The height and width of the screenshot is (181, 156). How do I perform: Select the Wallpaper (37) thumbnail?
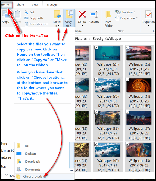[139, 117]
